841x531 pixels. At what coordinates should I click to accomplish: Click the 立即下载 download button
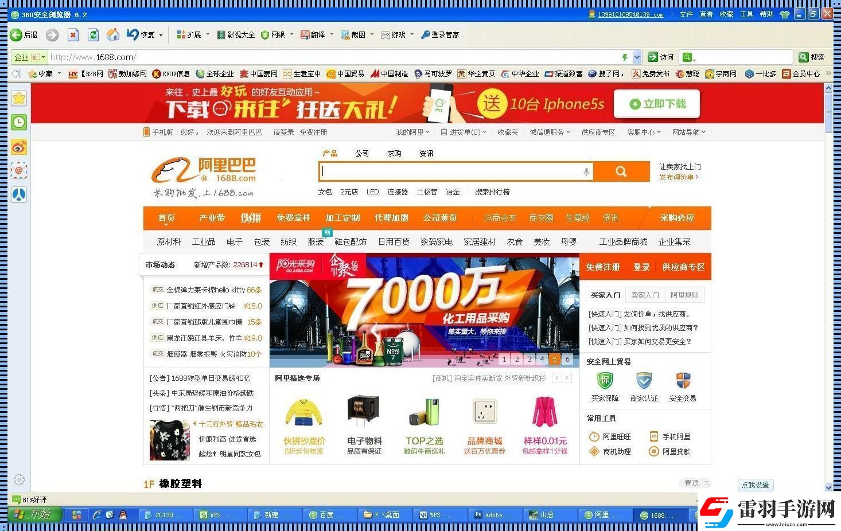tap(656, 104)
